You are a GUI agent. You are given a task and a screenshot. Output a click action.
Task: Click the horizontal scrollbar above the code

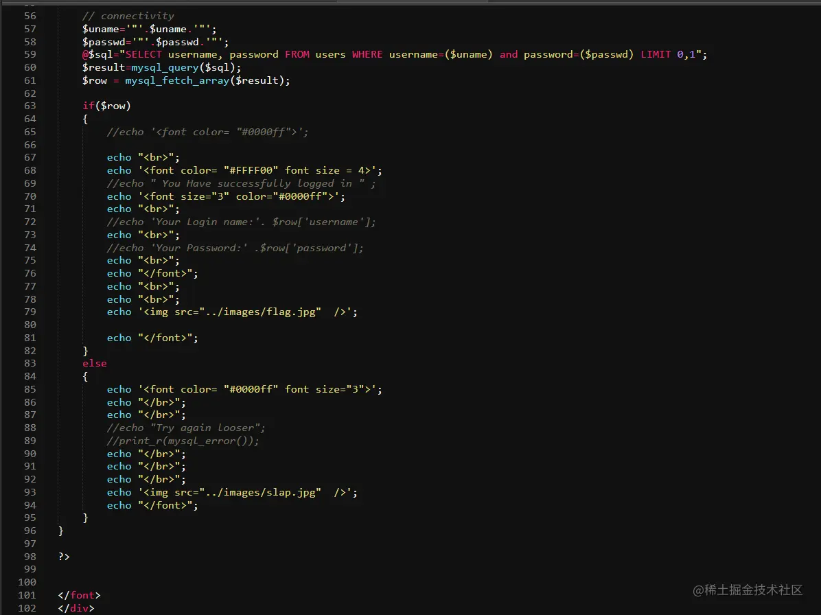pos(413,1)
